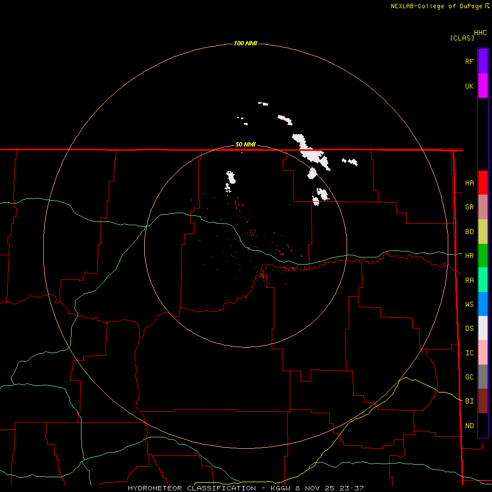Screen dimensions: 492x492
Task: Click the HHC product label
Action: point(481,33)
